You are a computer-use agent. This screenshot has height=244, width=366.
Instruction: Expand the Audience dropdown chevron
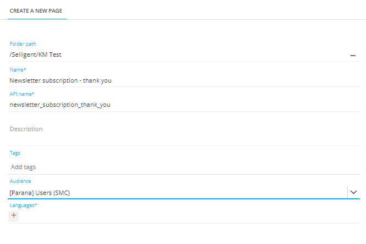(354, 192)
